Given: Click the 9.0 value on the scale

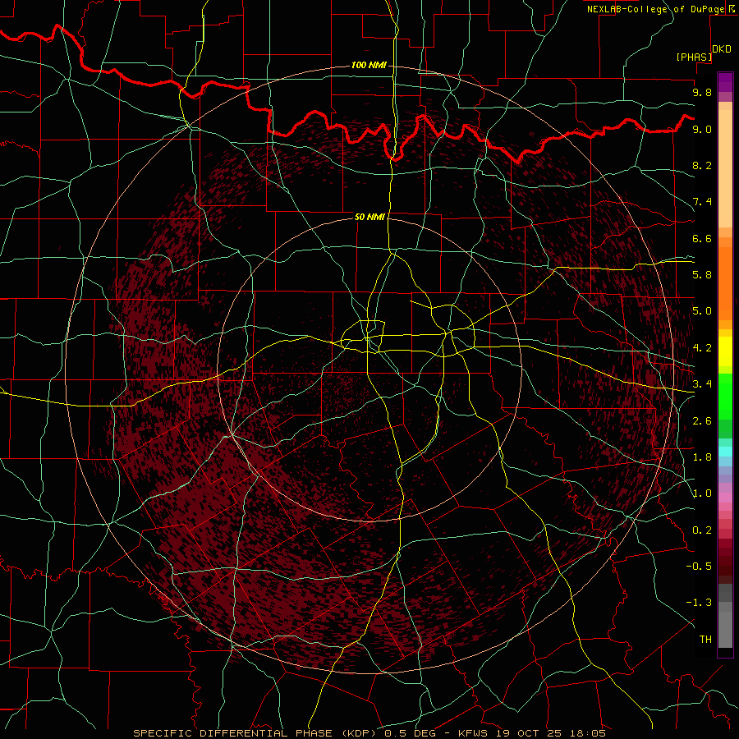Looking at the screenshot, I should [x=702, y=129].
